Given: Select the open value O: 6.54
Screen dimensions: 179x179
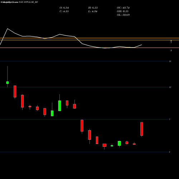Looking at the screenshot, I should pos(64,8).
